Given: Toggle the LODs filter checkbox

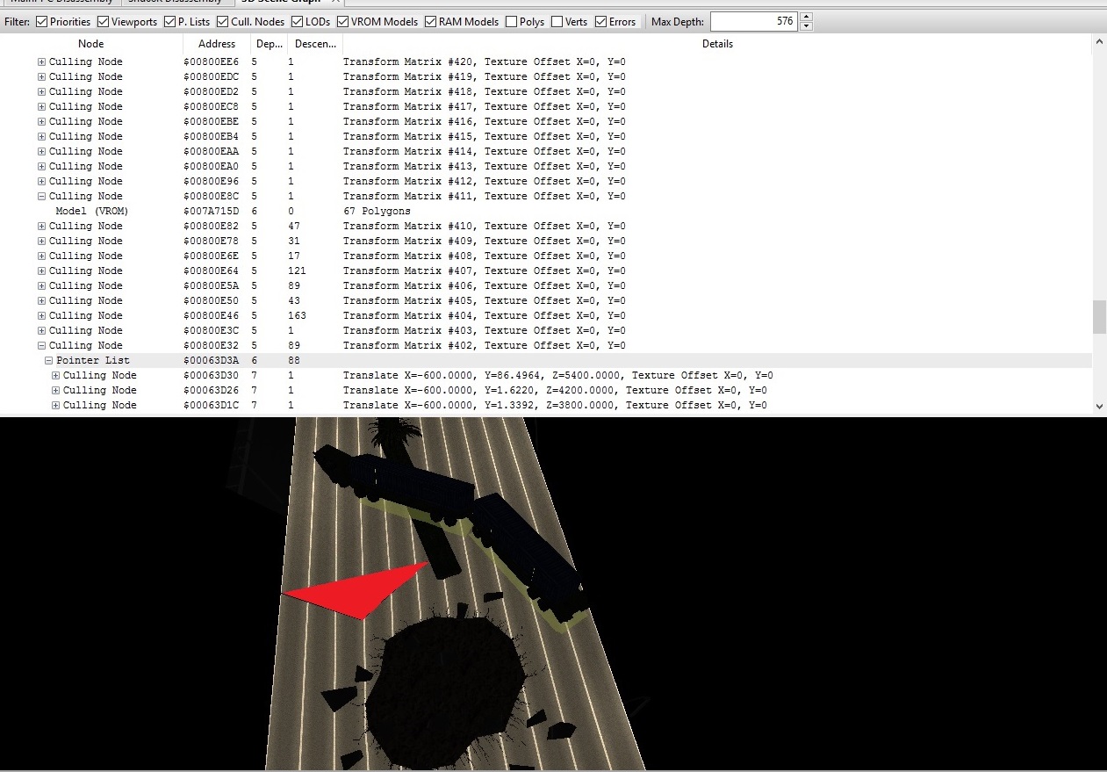Looking at the screenshot, I should tap(297, 22).
